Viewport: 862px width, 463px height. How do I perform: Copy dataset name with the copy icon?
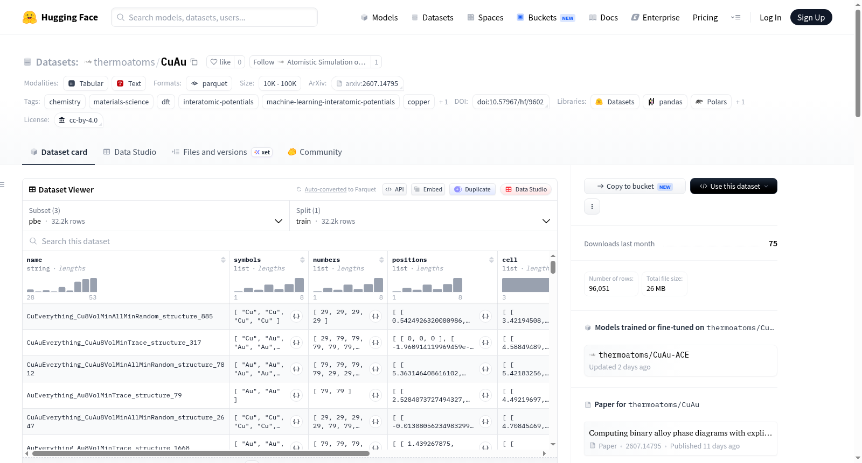pos(194,62)
